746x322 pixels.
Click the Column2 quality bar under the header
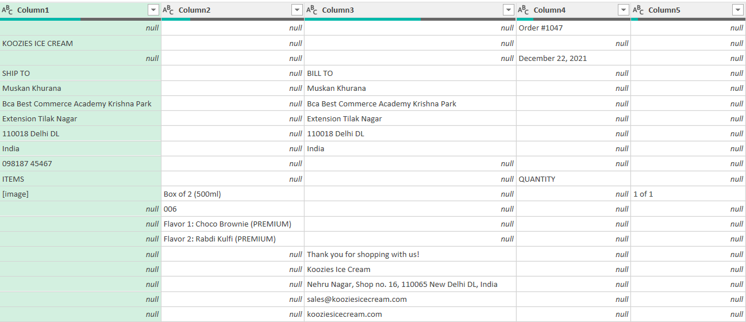pyautogui.click(x=233, y=19)
